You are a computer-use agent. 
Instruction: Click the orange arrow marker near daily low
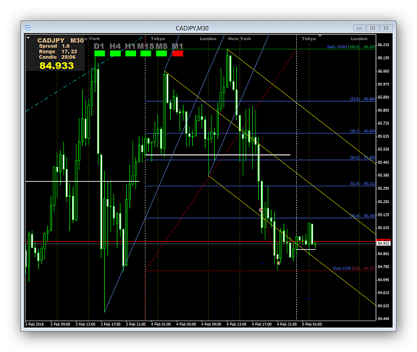tap(278, 263)
